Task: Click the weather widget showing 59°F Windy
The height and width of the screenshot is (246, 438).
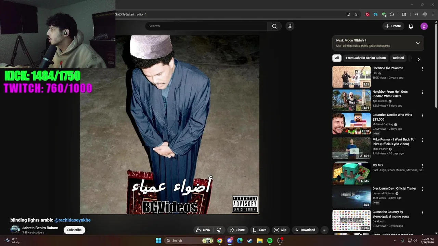Action: pos(12,241)
